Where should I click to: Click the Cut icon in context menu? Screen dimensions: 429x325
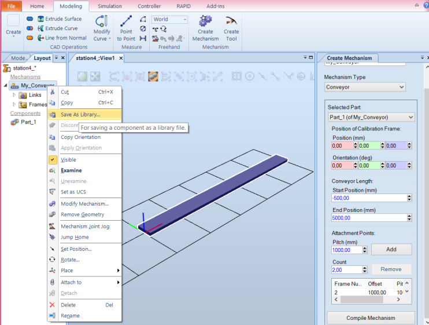pyautogui.click(x=52, y=92)
